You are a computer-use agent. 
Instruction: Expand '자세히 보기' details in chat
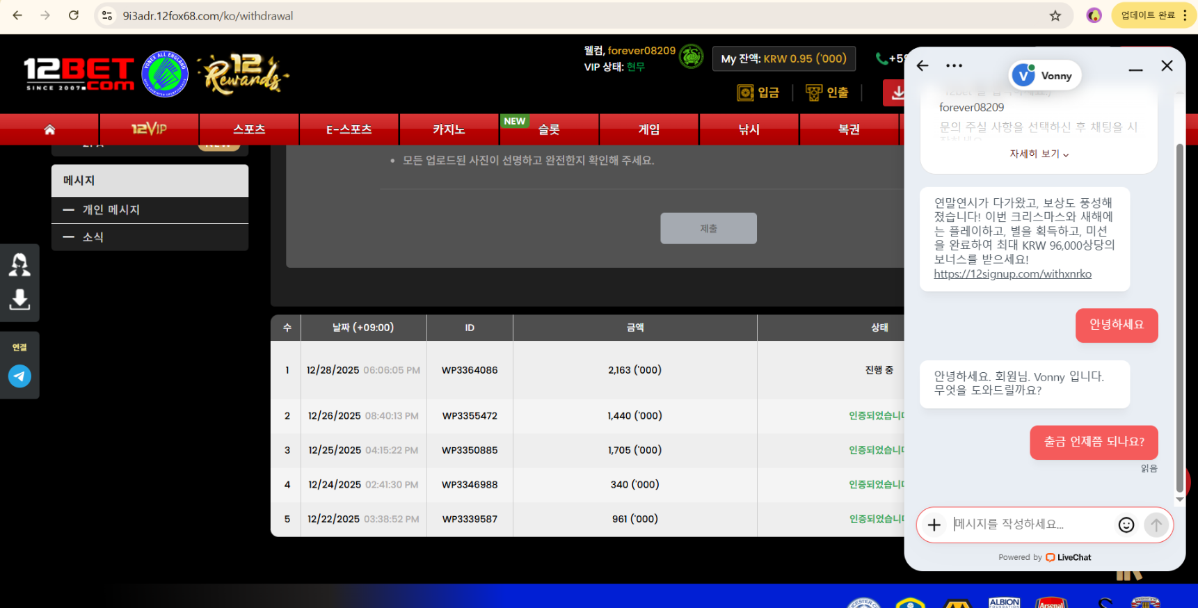pos(1039,154)
